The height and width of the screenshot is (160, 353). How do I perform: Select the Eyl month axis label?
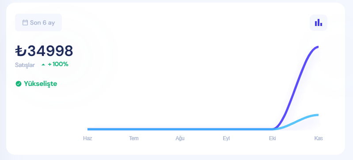pyautogui.click(x=226, y=138)
